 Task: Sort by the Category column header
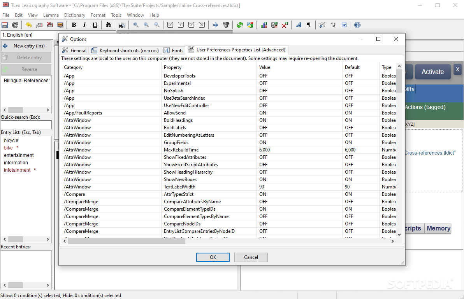111,67
